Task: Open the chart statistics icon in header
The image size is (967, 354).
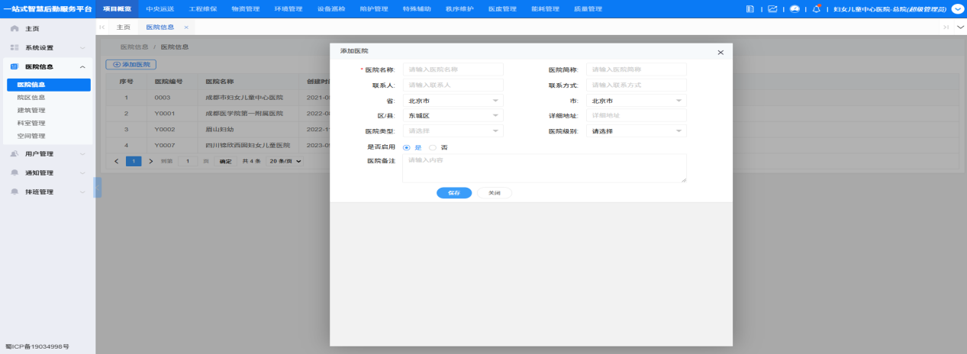Action: (x=772, y=9)
